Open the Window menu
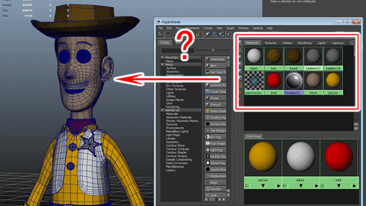 tap(244, 28)
